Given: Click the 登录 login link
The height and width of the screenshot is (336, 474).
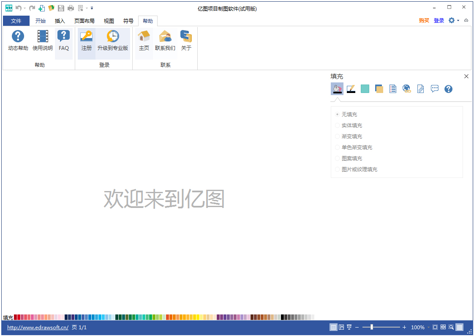Looking at the screenshot, I should tap(439, 20).
